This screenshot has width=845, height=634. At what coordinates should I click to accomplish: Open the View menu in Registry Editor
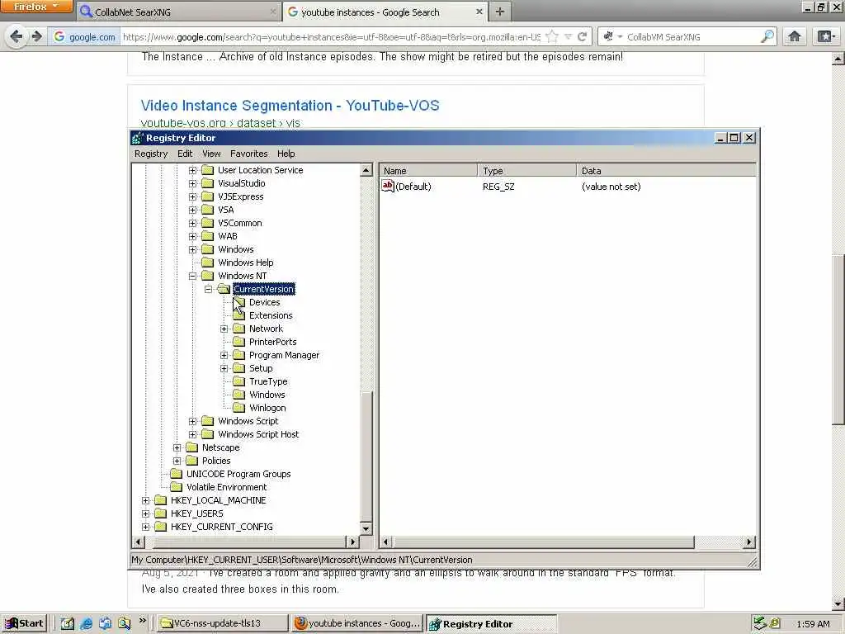click(211, 154)
